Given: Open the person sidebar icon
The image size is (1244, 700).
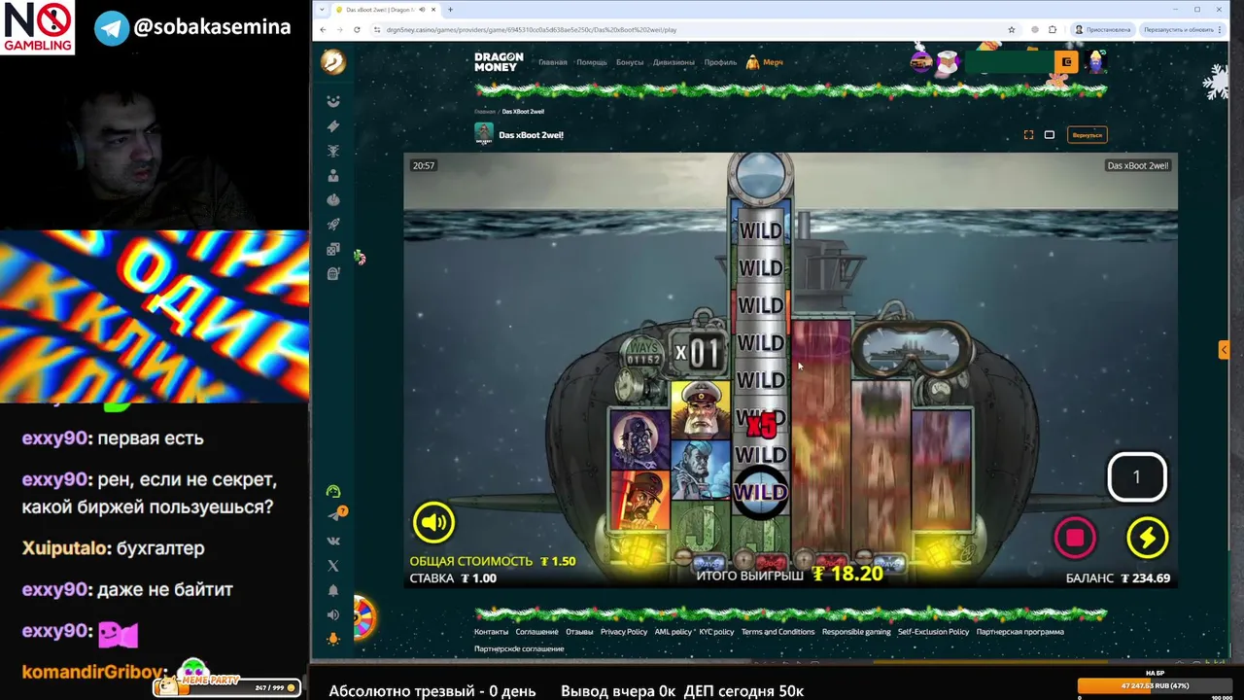Looking at the screenshot, I should (x=333, y=176).
